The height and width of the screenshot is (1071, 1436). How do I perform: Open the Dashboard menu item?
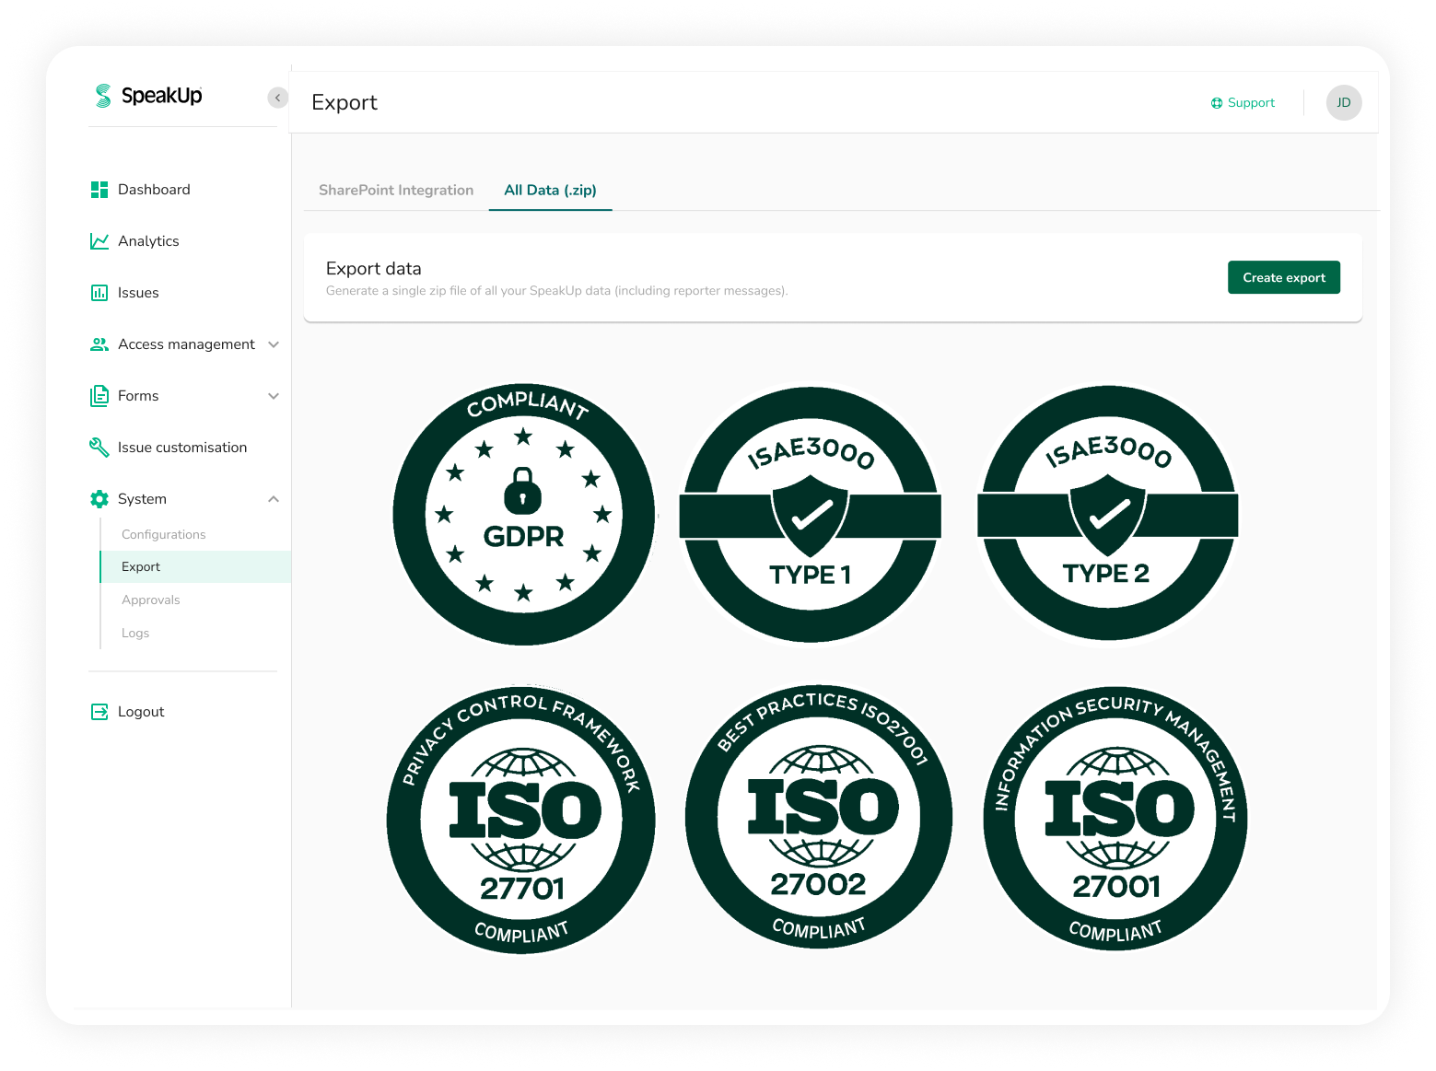tap(154, 190)
